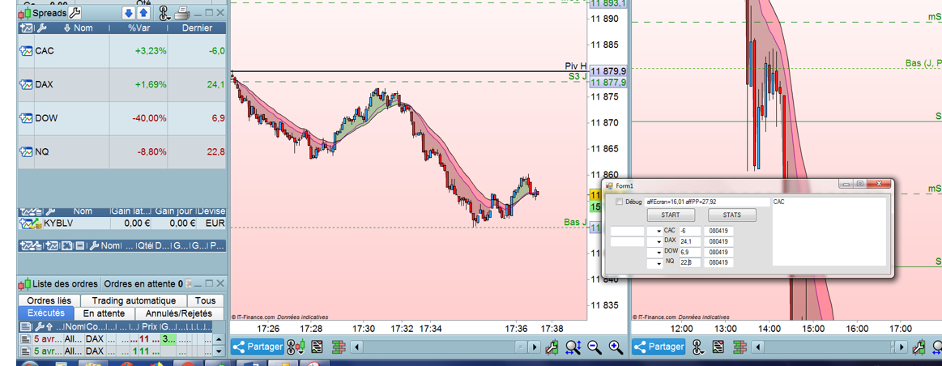
Task: Click the printer icon in Spreads panel
Action: click(182, 13)
